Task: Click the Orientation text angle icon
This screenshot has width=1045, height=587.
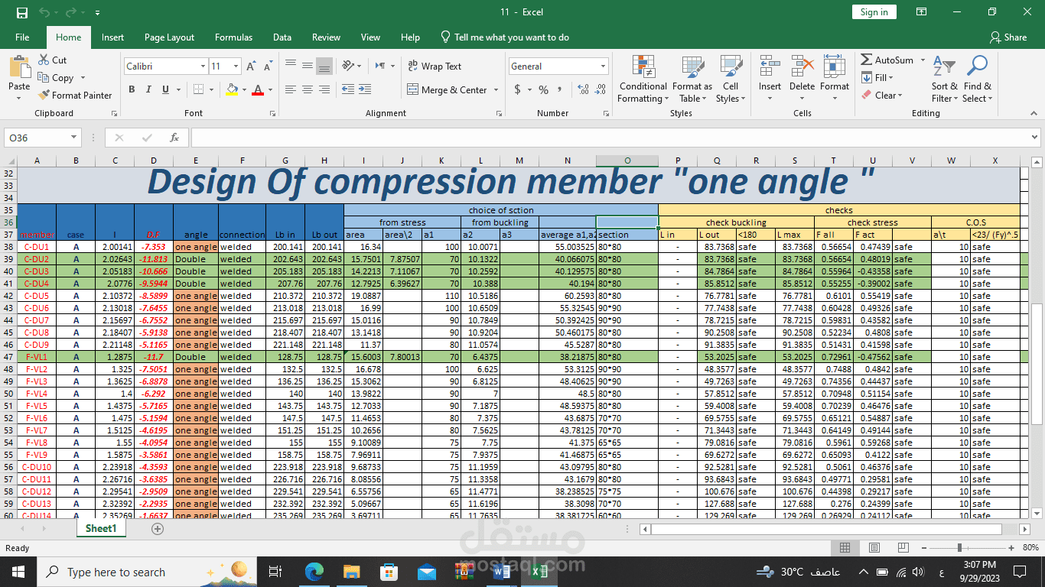Action: (x=348, y=66)
